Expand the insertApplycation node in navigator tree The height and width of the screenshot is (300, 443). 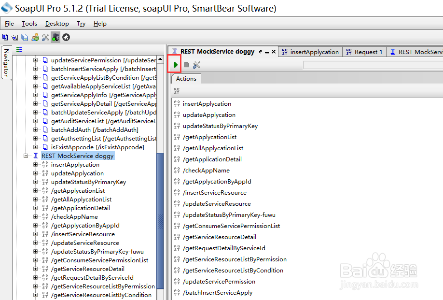pyautogui.click(x=36, y=165)
